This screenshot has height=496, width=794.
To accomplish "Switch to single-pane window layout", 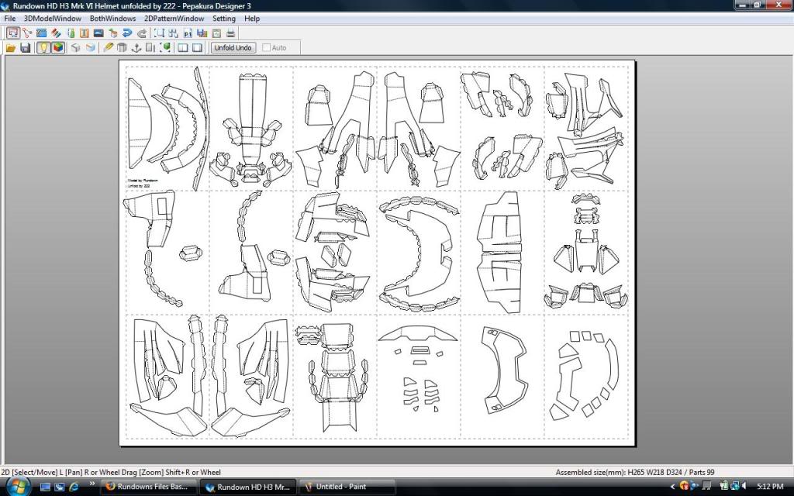I will (x=197, y=47).
